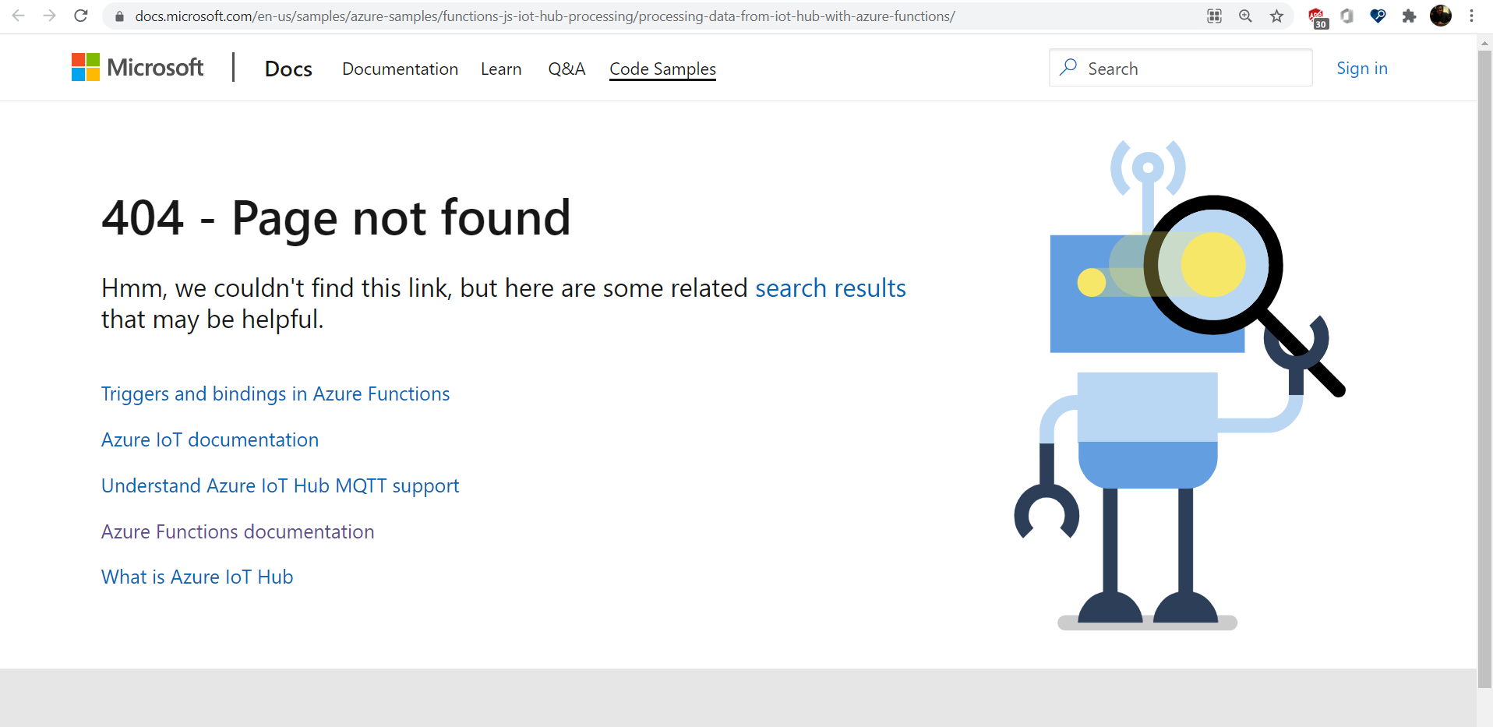The height and width of the screenshot is (727, 1493).
Task: Open Chrome three-dot menu
Action: 1471,16
